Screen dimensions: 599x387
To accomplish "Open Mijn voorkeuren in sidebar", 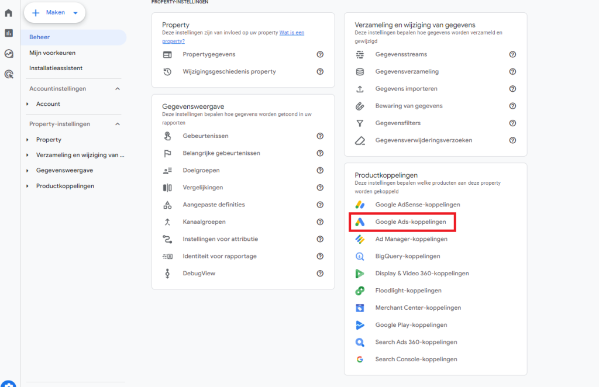I will 52,53.
